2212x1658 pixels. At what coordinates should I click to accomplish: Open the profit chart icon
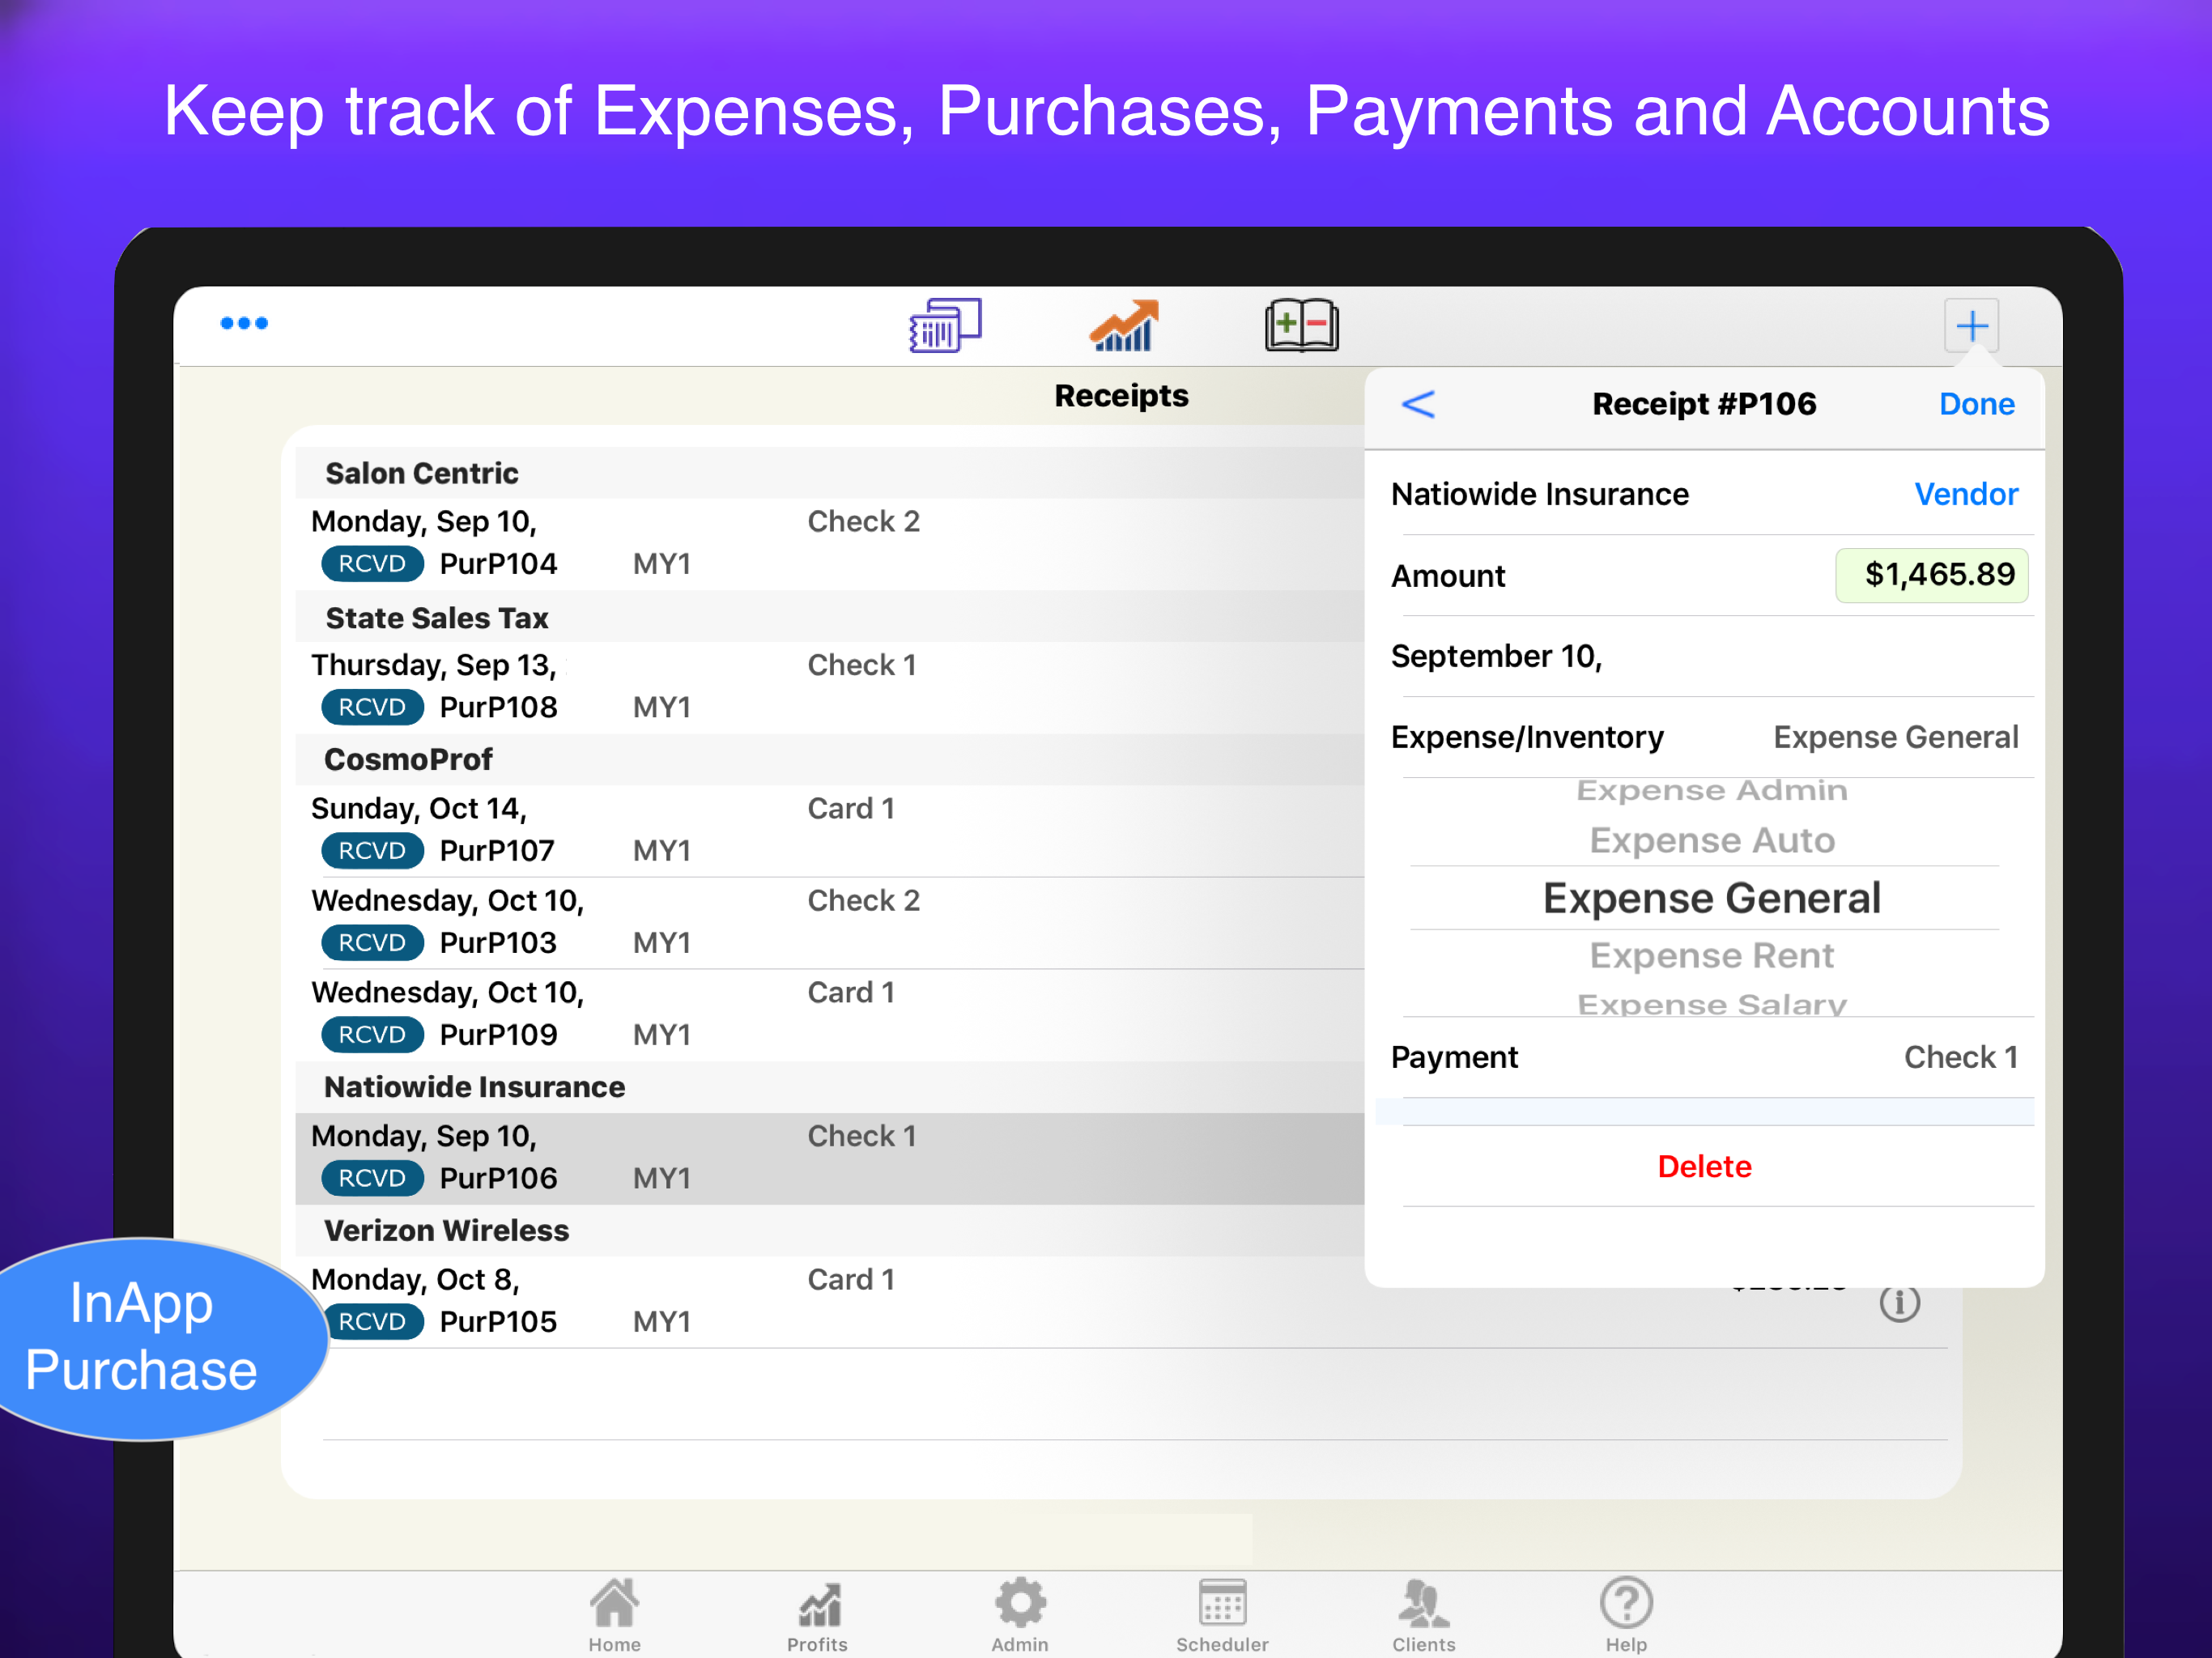[1124, 325]
